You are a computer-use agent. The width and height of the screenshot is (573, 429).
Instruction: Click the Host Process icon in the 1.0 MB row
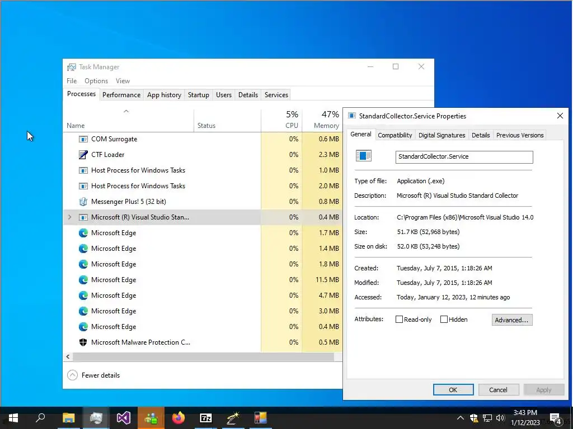(83, 170)
